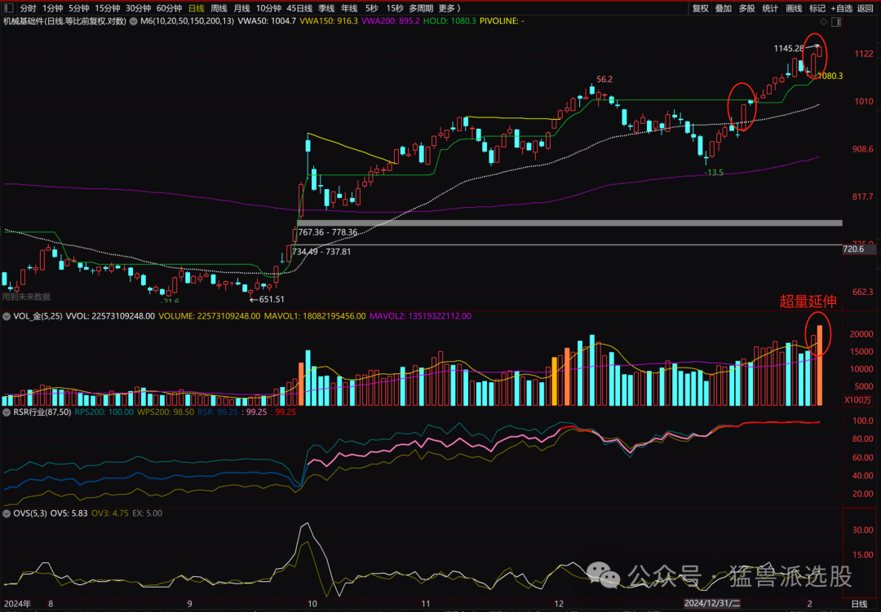Select the 日线 daily period

[196, 8]
